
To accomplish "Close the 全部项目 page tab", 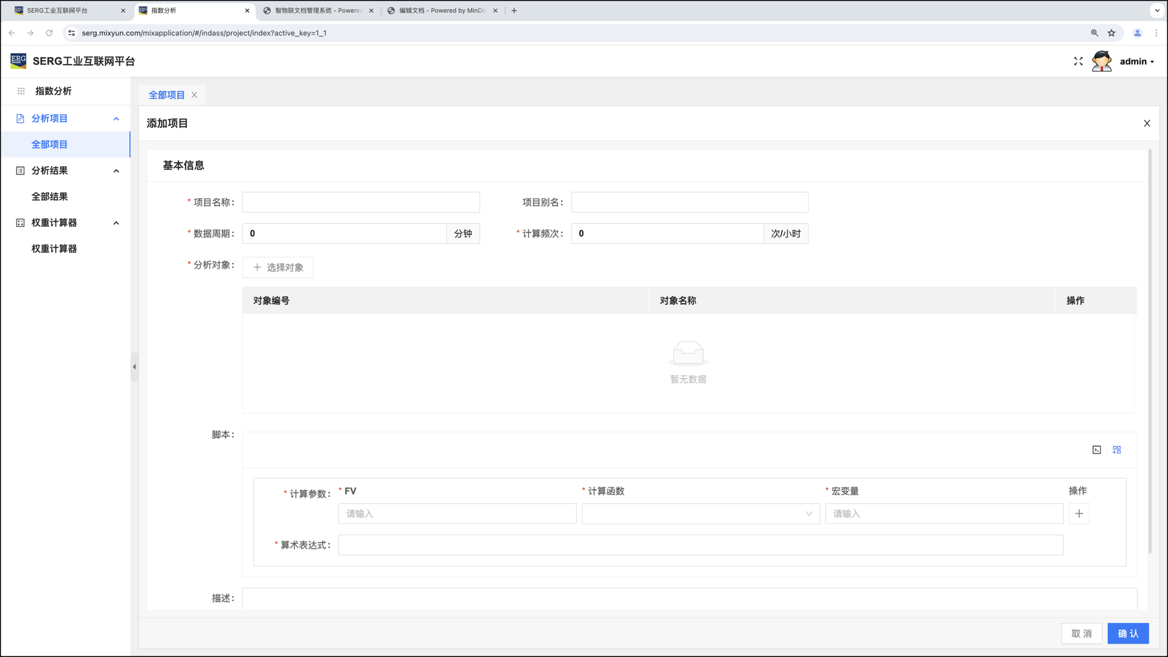I will (194, 95).
